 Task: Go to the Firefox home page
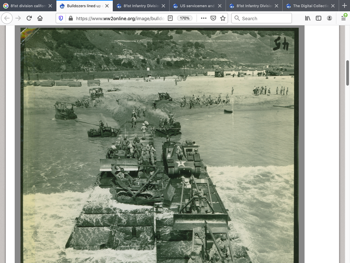coord(40,18)
